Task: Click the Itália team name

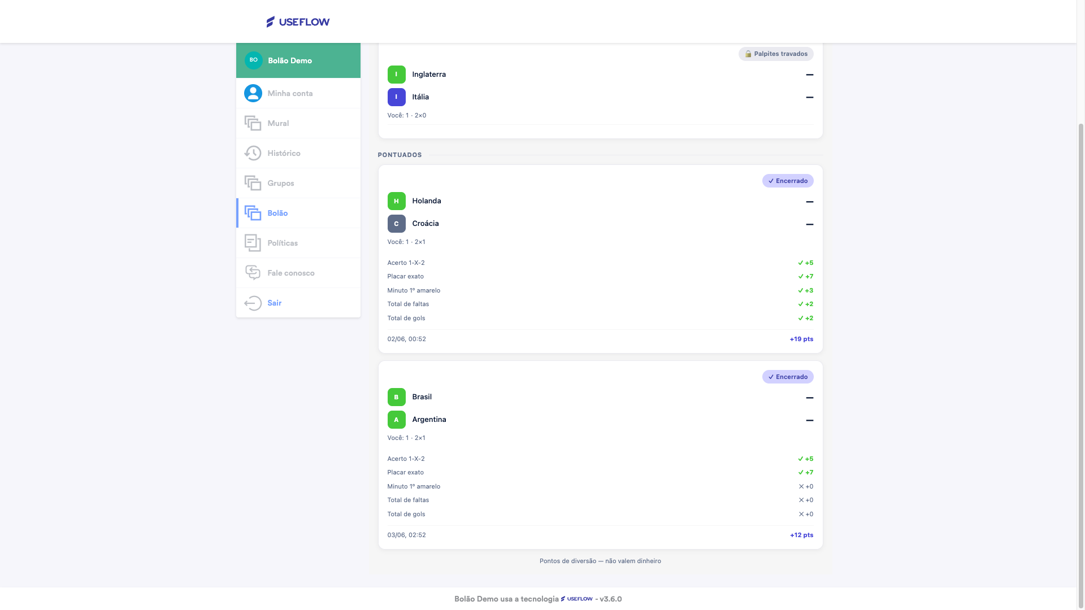Action: point(420,97)
